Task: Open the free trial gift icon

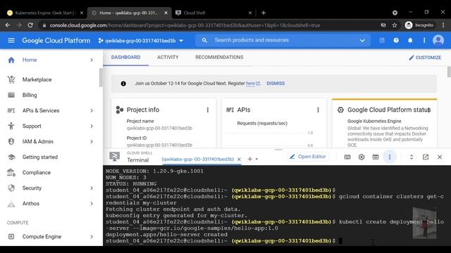Action: [382, 41]
